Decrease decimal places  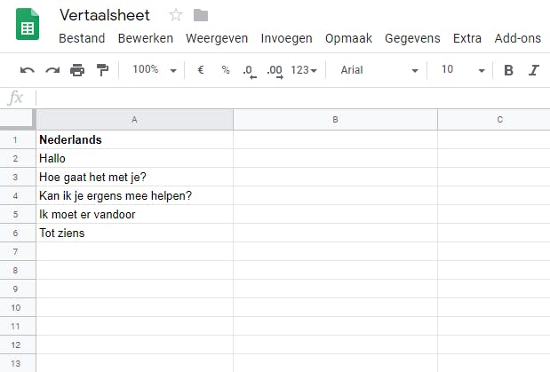[249, 70]
